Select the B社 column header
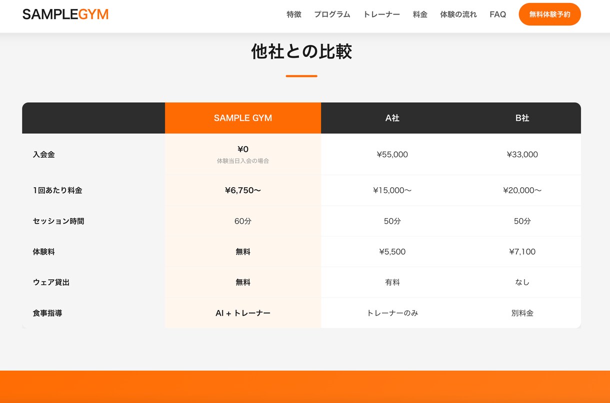The image size is (610, 403). pos(522,118)
